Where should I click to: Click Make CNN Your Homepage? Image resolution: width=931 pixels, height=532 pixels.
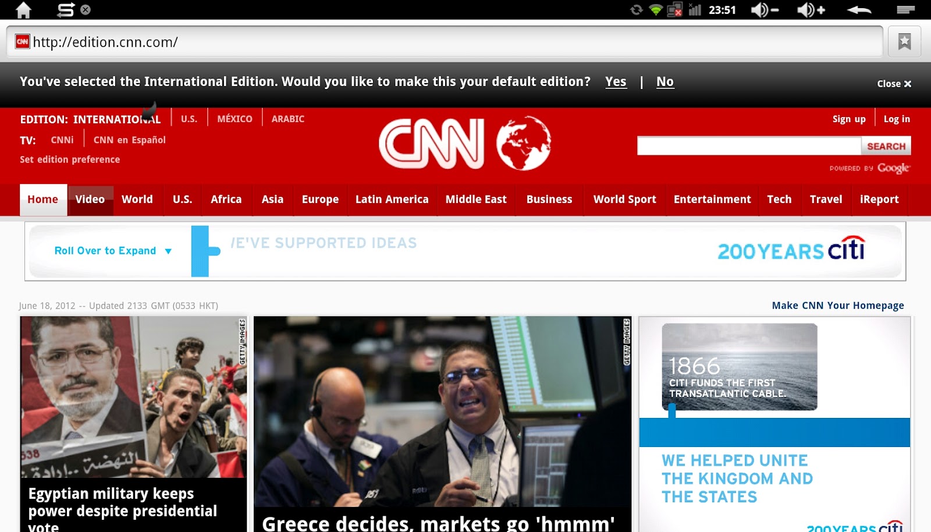click(838, 306)
